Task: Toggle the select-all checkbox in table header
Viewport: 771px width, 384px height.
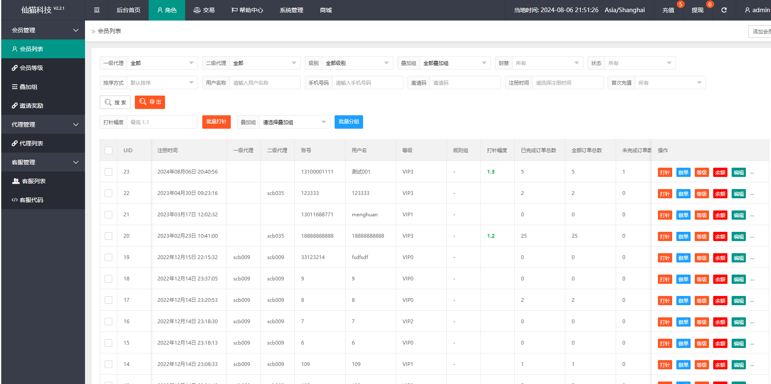Action: point(108,150)
